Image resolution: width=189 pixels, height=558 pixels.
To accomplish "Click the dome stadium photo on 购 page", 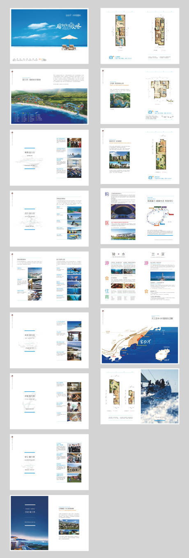I will [123, 212].
